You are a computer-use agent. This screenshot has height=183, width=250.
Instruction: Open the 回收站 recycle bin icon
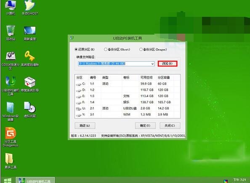[11, 33]
